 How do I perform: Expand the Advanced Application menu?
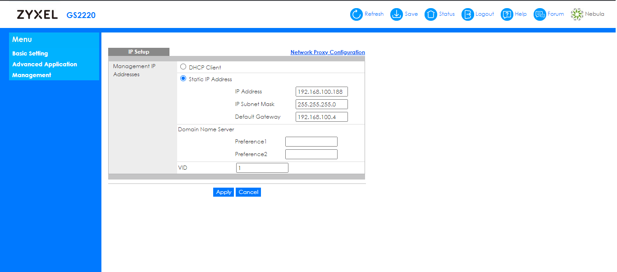[45, 64]
